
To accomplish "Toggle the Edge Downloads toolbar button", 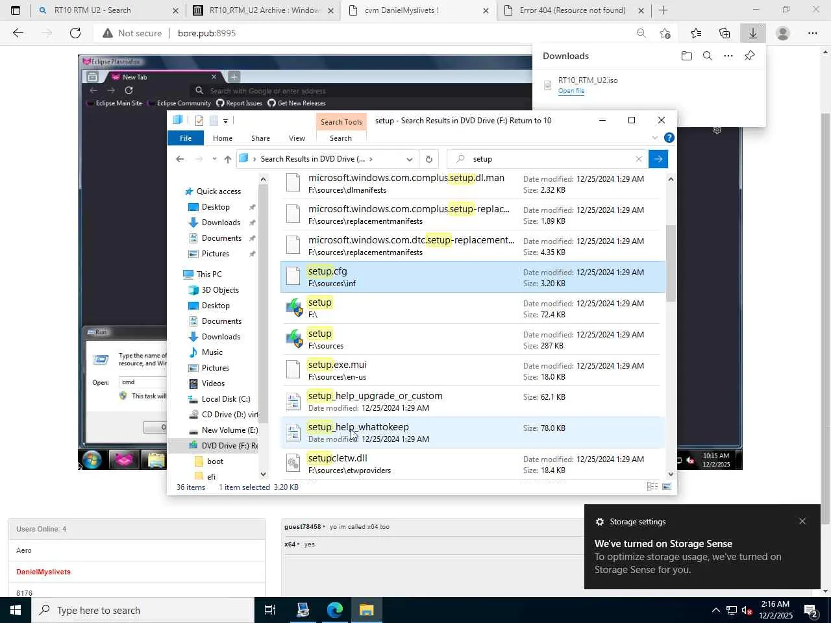I will pos(753,33).
